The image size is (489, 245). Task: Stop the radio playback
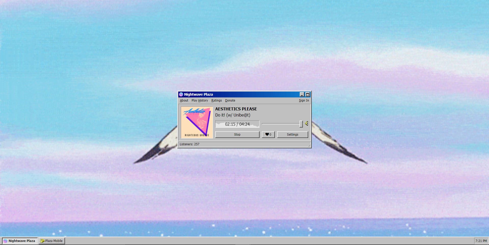click(x=237, y=135)
